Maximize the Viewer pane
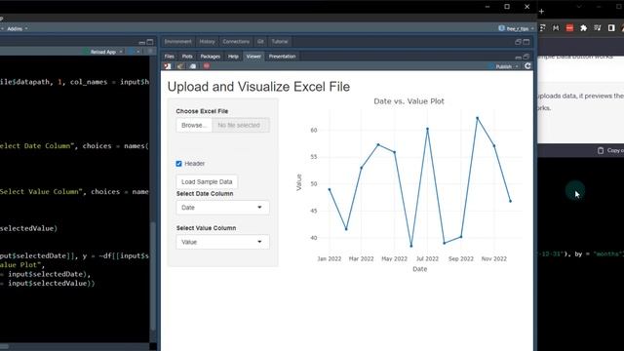This screenshot has height=351, width=624. point(526,57)
